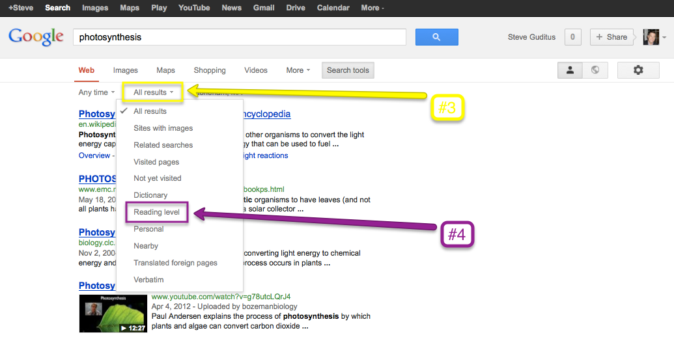The width and height of the screenshot is (674, 337).
Task: Open the YouTube Photosynthesis video result title
Action: [x=97, y=286]
